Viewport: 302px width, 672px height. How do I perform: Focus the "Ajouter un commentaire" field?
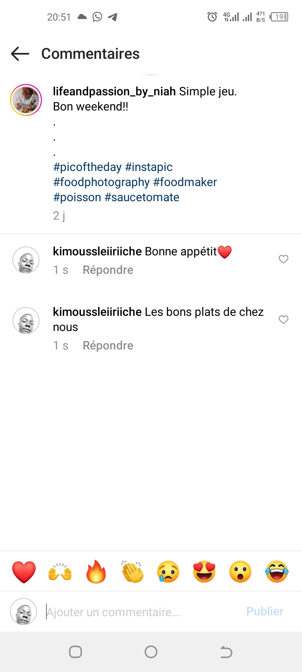pos(143,612)
